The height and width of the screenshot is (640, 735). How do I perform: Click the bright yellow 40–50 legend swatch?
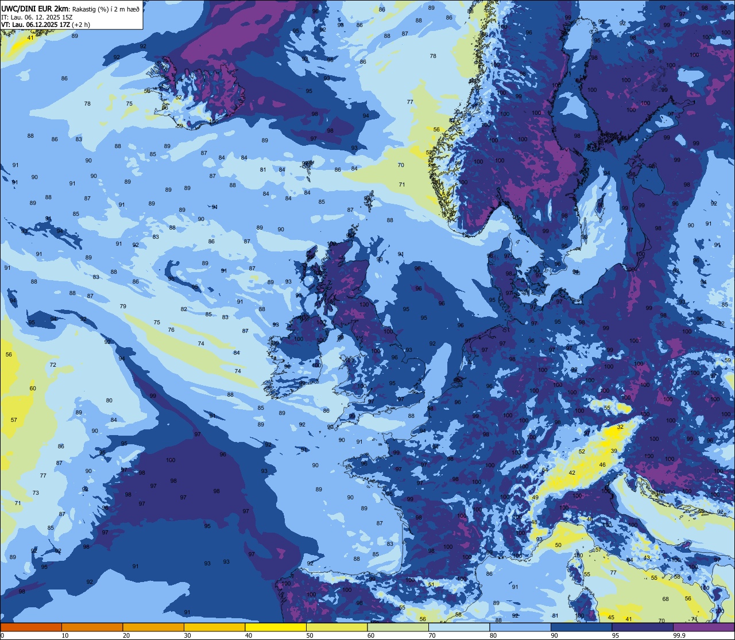(276, 627)
